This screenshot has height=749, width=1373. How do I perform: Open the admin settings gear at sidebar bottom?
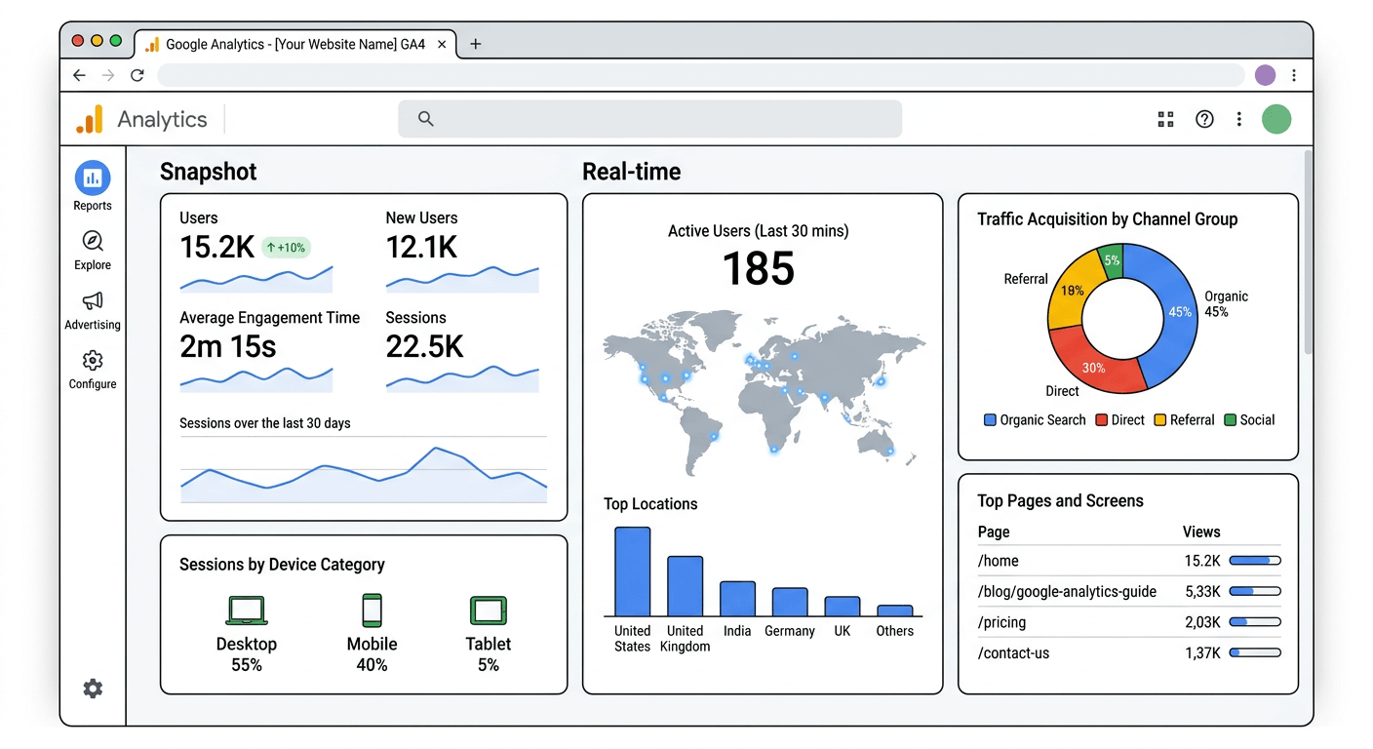pos(93,689)
